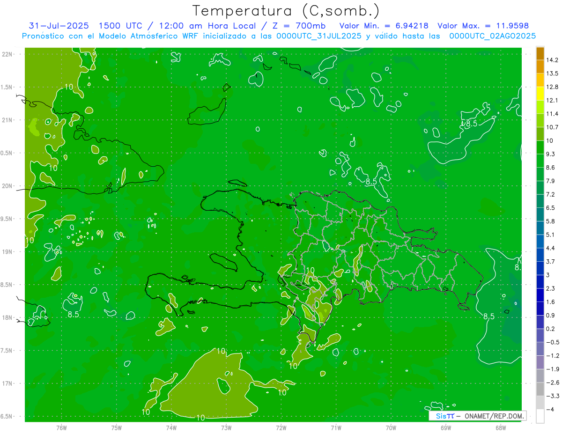
Task: Click the bright yellow colorbar segment
Action: pos(540,94)
